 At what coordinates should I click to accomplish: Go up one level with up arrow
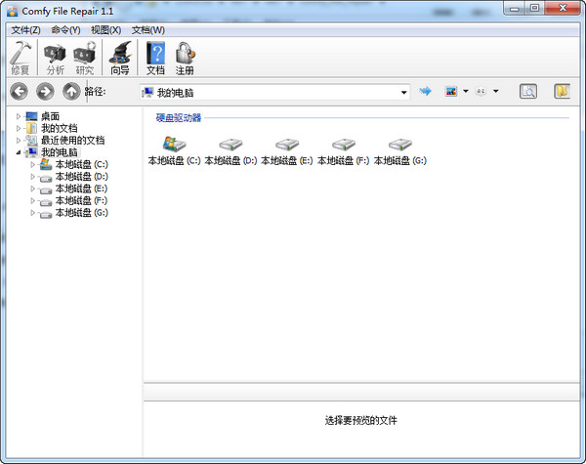(x=71, y=91)
